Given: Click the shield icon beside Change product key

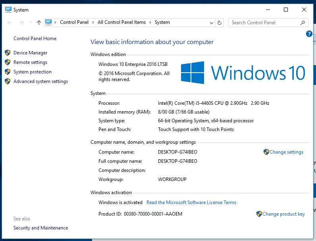Looking at the screenshot, I should point(259,214).
